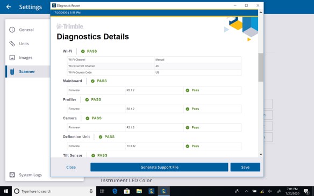314x196 pixels.
Task: Open Microsoft Store taskbar icon
Action: (x=127, y=191)
